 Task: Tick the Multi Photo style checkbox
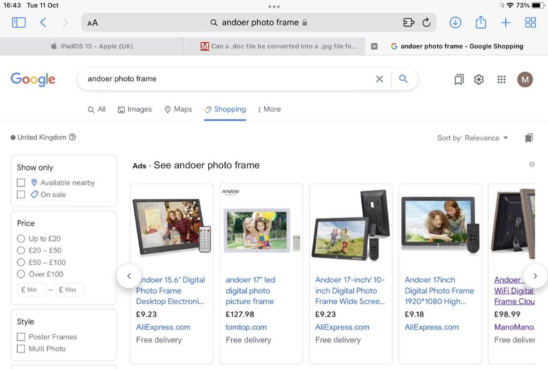tap(21, 349)
